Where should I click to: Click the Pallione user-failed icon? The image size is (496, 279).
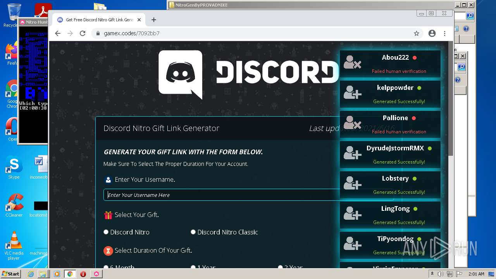[x=352, y=123]
